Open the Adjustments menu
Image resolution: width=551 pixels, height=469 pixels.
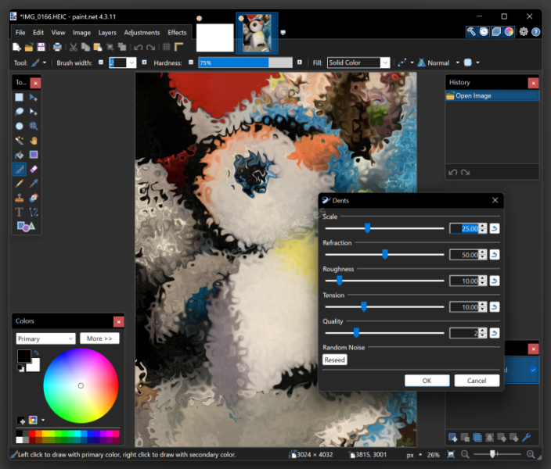(x=142, y=33)
